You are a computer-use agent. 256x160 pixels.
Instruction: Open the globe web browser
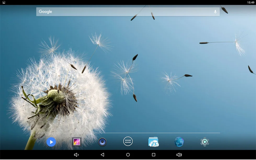click(x=179, y=142)
